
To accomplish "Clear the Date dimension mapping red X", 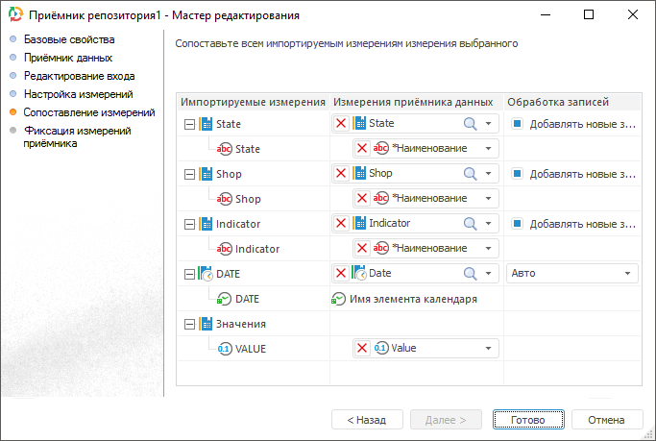I will pos(341,273).
